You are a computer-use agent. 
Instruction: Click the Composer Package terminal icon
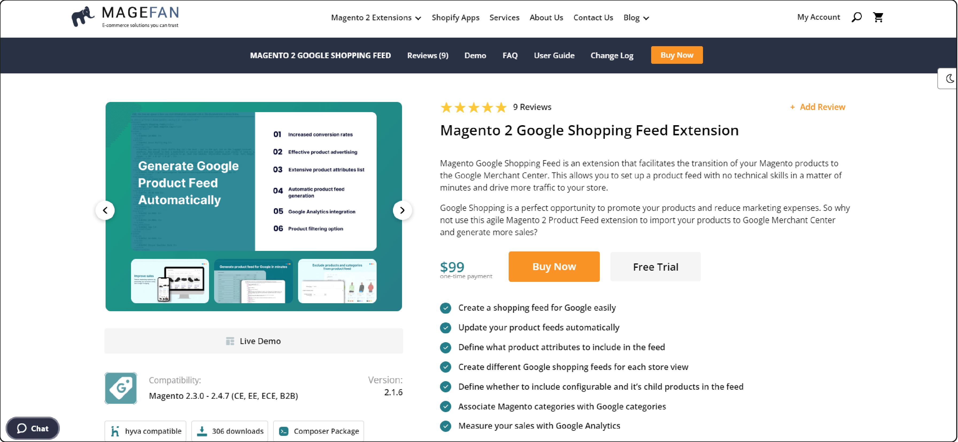tap(284, 431)
